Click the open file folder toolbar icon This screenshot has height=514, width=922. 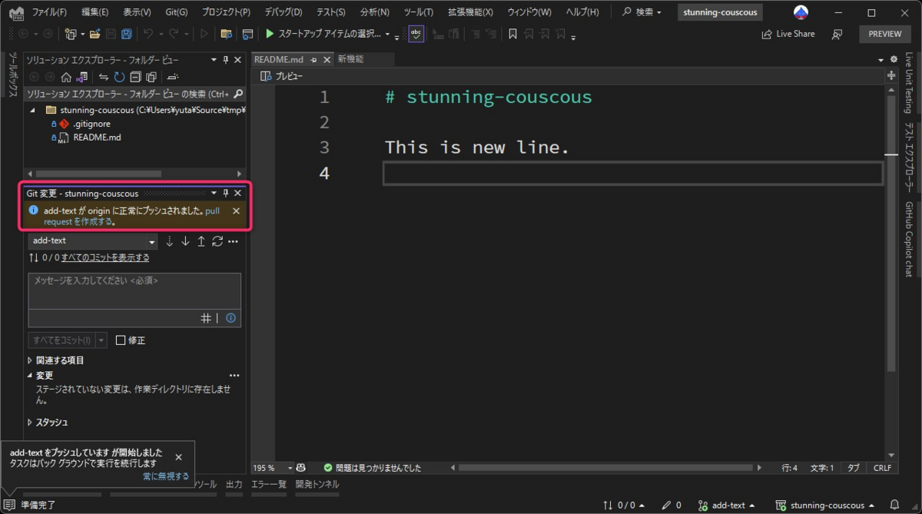95,34
